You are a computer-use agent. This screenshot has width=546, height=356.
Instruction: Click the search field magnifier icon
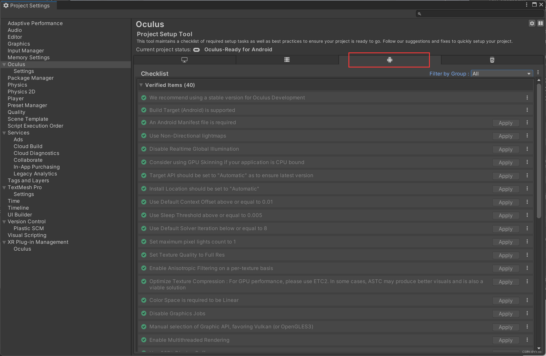pyautogui.click(x=419, y=14)
